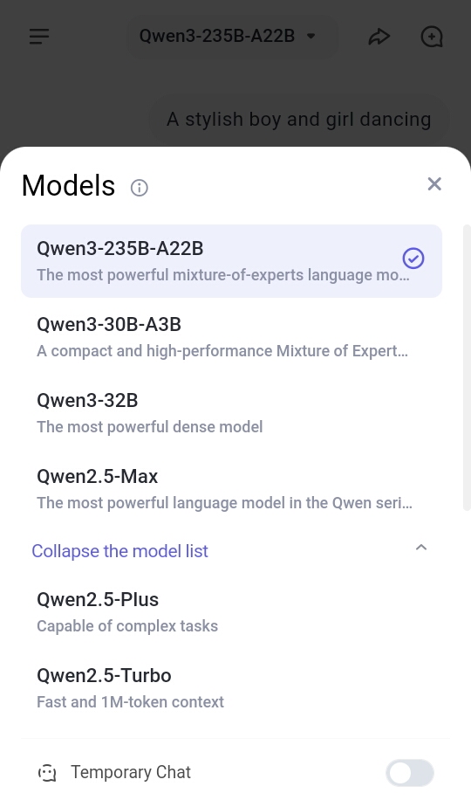
Task: Choose the Qwen2.5-Max model
Action: (x=231, y=489)
